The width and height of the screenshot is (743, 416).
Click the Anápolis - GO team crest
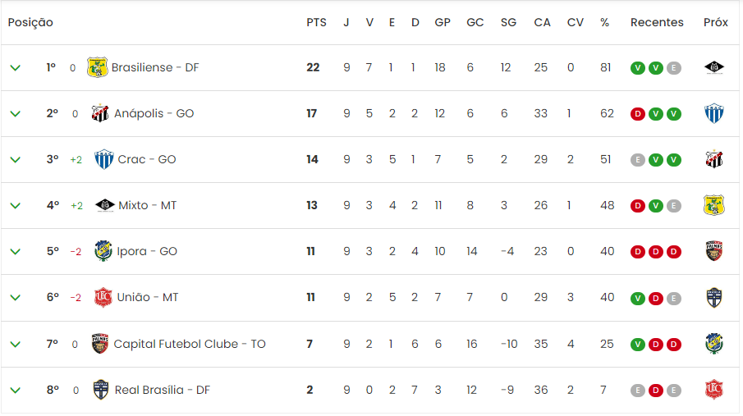[100, 113]
